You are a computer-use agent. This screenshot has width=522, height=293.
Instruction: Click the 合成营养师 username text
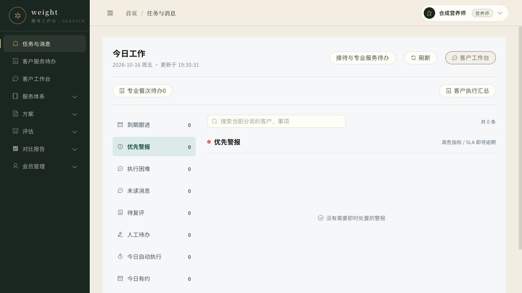[453, 13]
